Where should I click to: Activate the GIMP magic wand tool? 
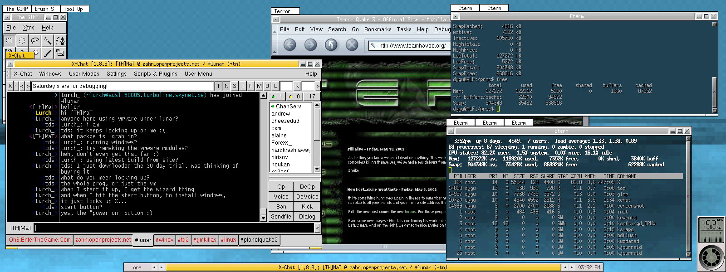[47, 41]
